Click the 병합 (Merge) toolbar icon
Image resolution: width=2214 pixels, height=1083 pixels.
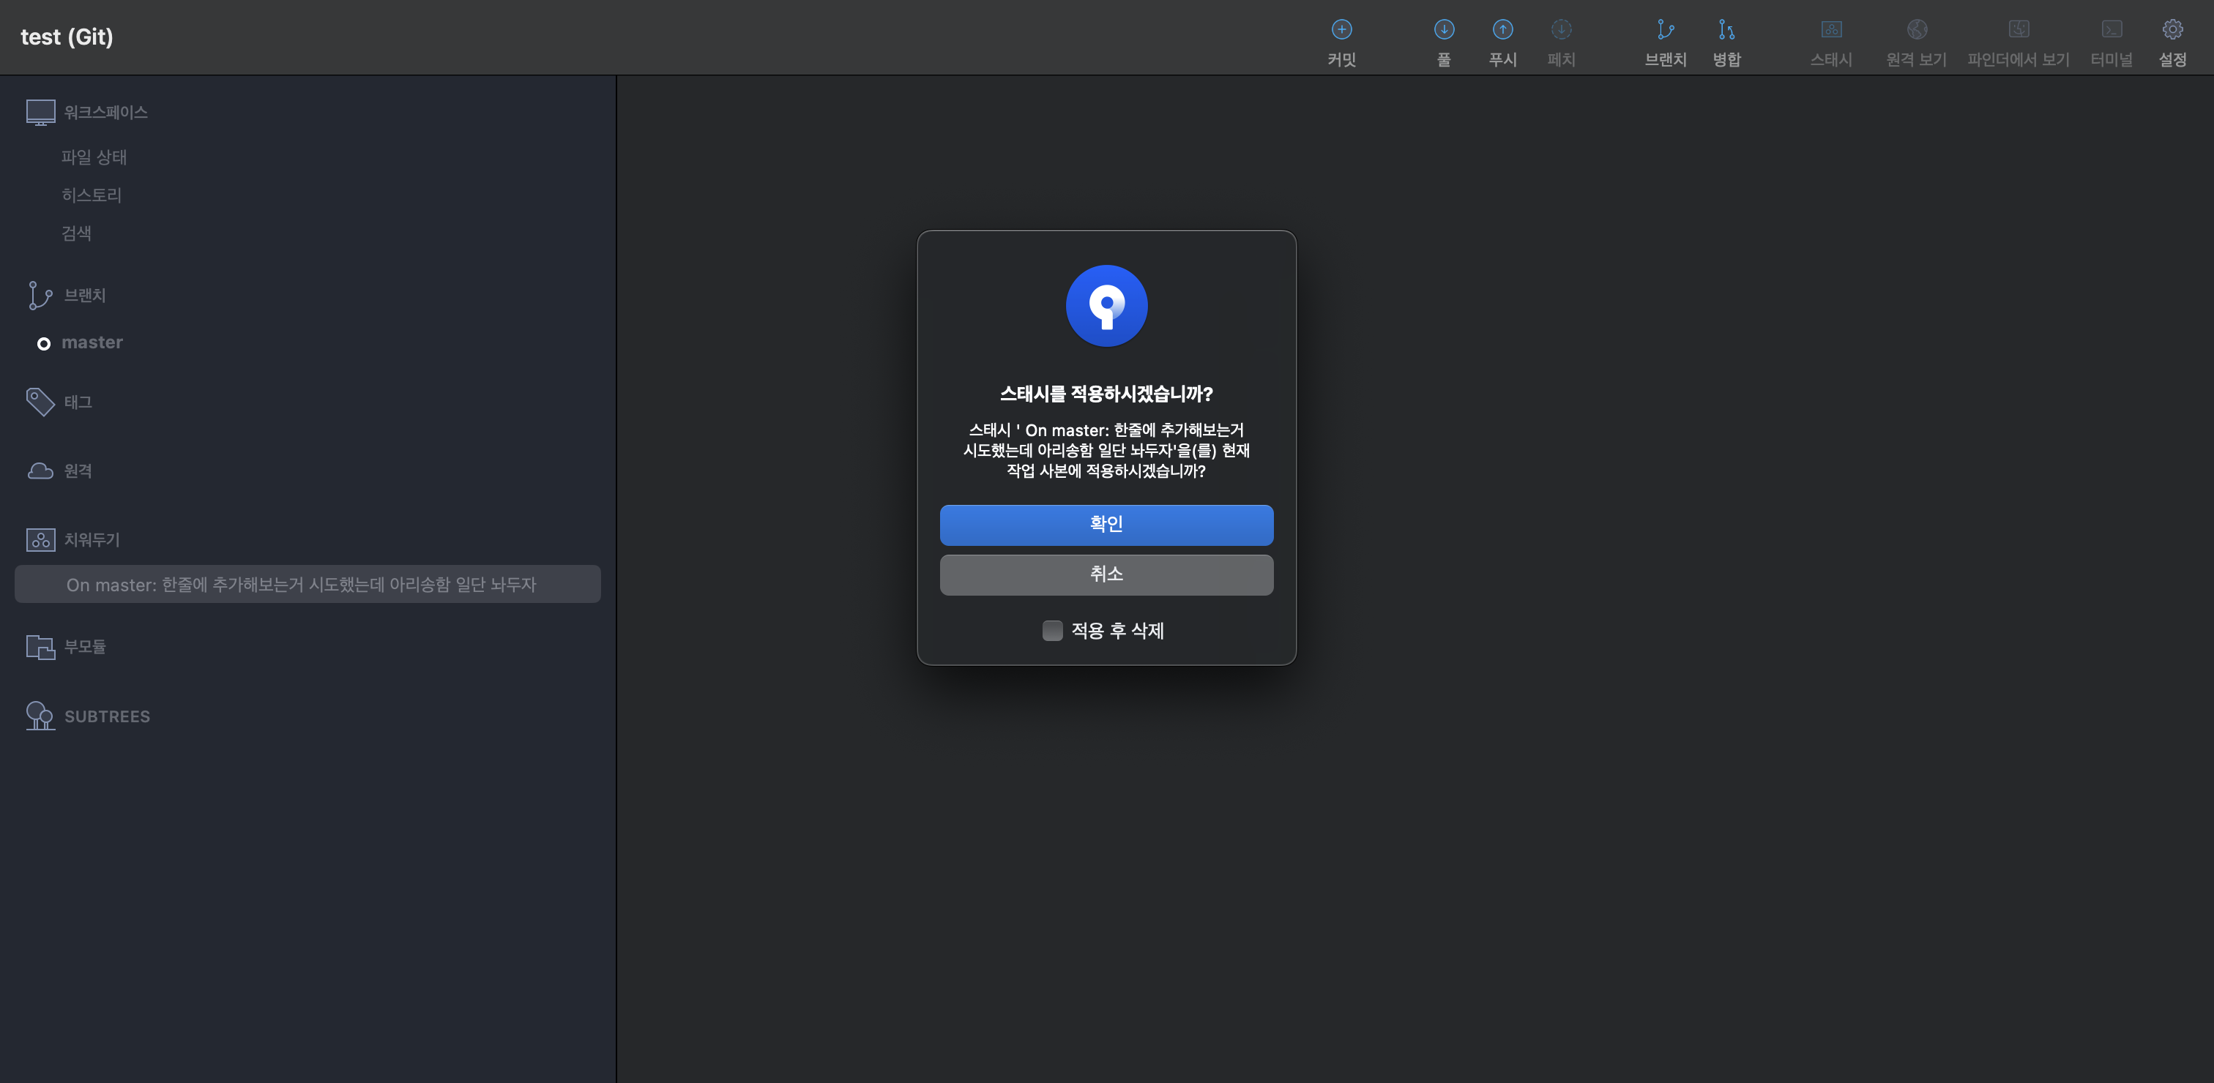pyautogui.click(x=1726, y=31)
